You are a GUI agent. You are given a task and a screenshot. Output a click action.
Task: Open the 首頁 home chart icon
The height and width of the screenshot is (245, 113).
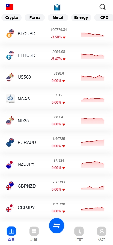[x=11, y=231]
